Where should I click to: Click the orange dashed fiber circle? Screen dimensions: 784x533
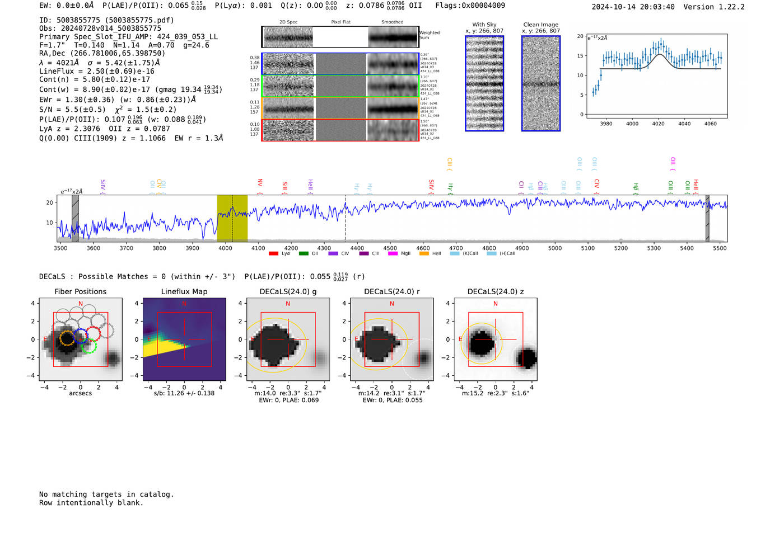(67, 338)
